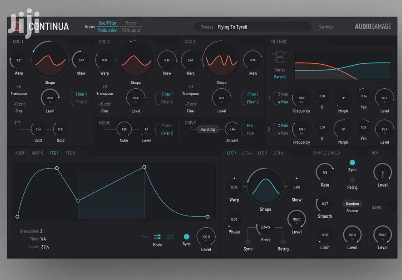Click the Filter 1 Frequency knob

point(302,98)
